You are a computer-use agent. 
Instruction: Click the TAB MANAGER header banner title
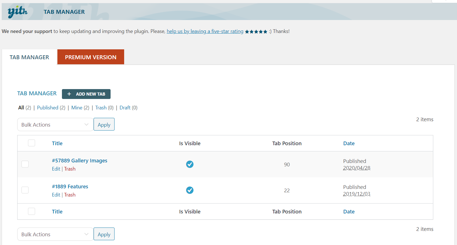click(x=64, y=12)
